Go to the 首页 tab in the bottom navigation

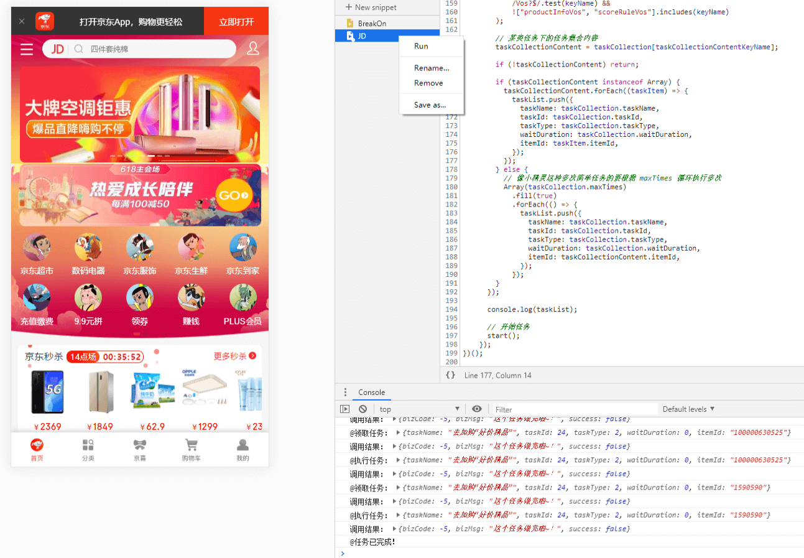(x=37, y=450)
